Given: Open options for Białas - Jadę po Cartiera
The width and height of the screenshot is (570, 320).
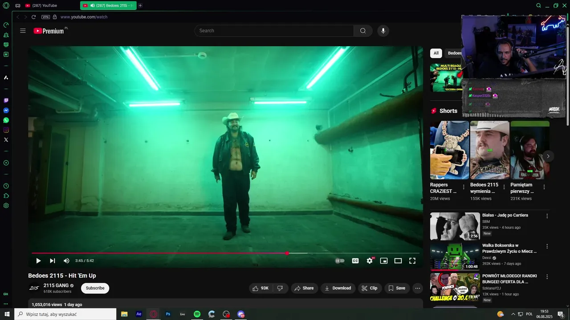Looking at the screenshot, I should coord(547,216).
